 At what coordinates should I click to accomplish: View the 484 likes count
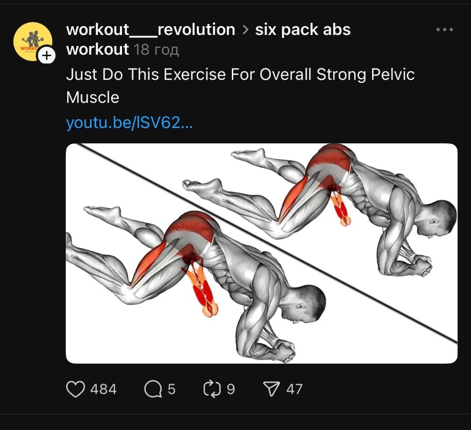[x=103, y=389]
